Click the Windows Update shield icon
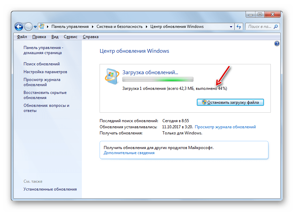 pyautogui.click(x=112, y=76)
